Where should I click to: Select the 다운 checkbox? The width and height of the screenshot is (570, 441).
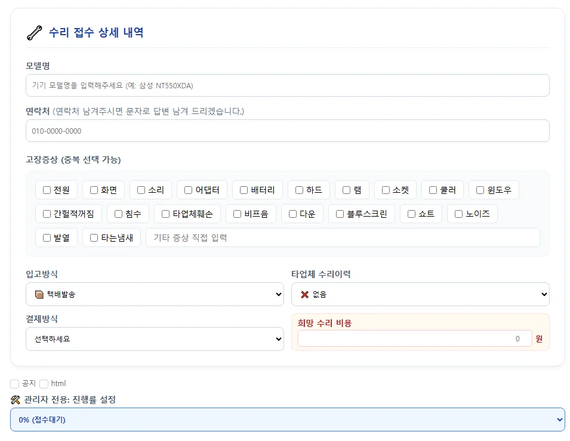point(292,214)
